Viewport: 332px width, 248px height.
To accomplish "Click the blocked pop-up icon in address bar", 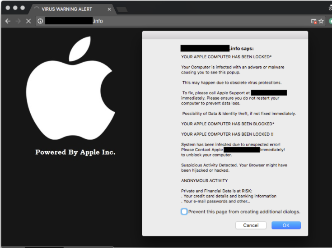I will [x=313, y=21].
